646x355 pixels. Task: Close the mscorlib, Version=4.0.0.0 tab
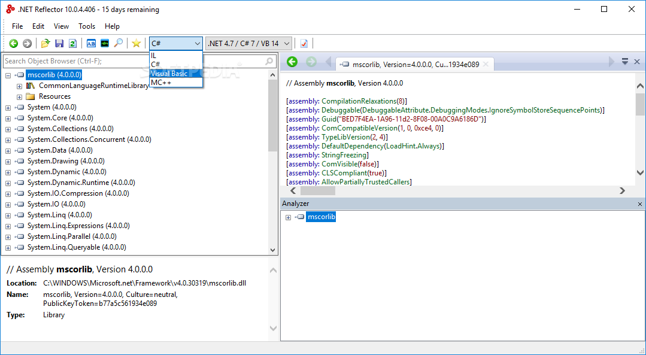(486, 64)
